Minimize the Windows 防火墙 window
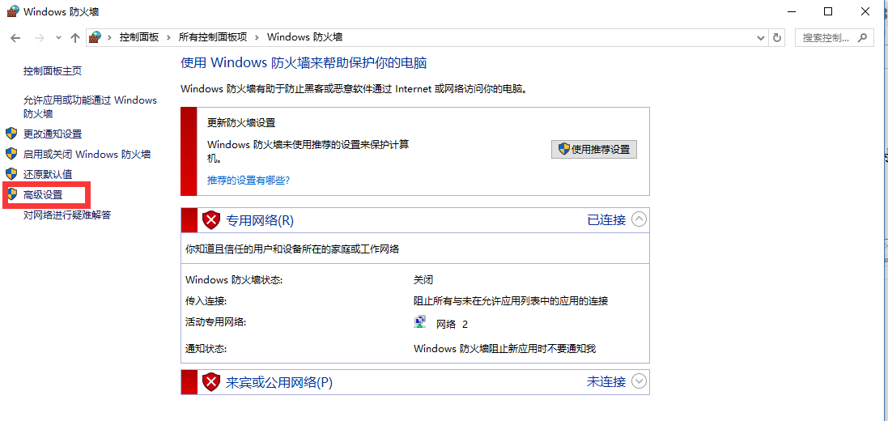Viewport: 888px width, 421px height. tap(791, 11)
